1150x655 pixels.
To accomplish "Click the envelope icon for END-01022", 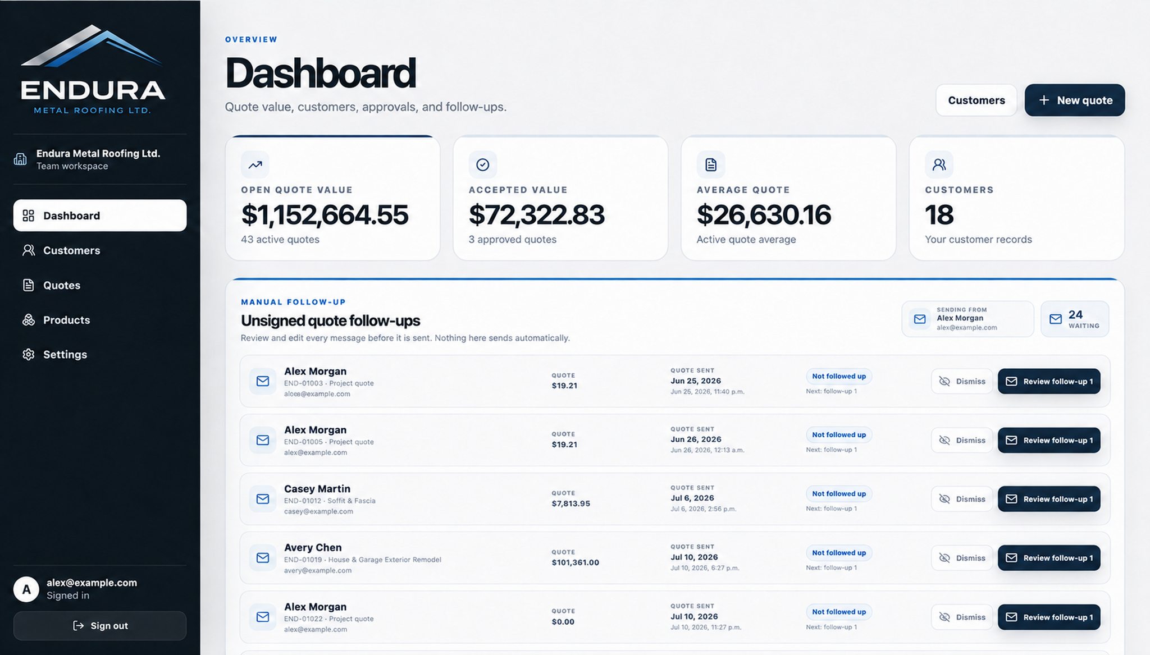I will point(263,617).
